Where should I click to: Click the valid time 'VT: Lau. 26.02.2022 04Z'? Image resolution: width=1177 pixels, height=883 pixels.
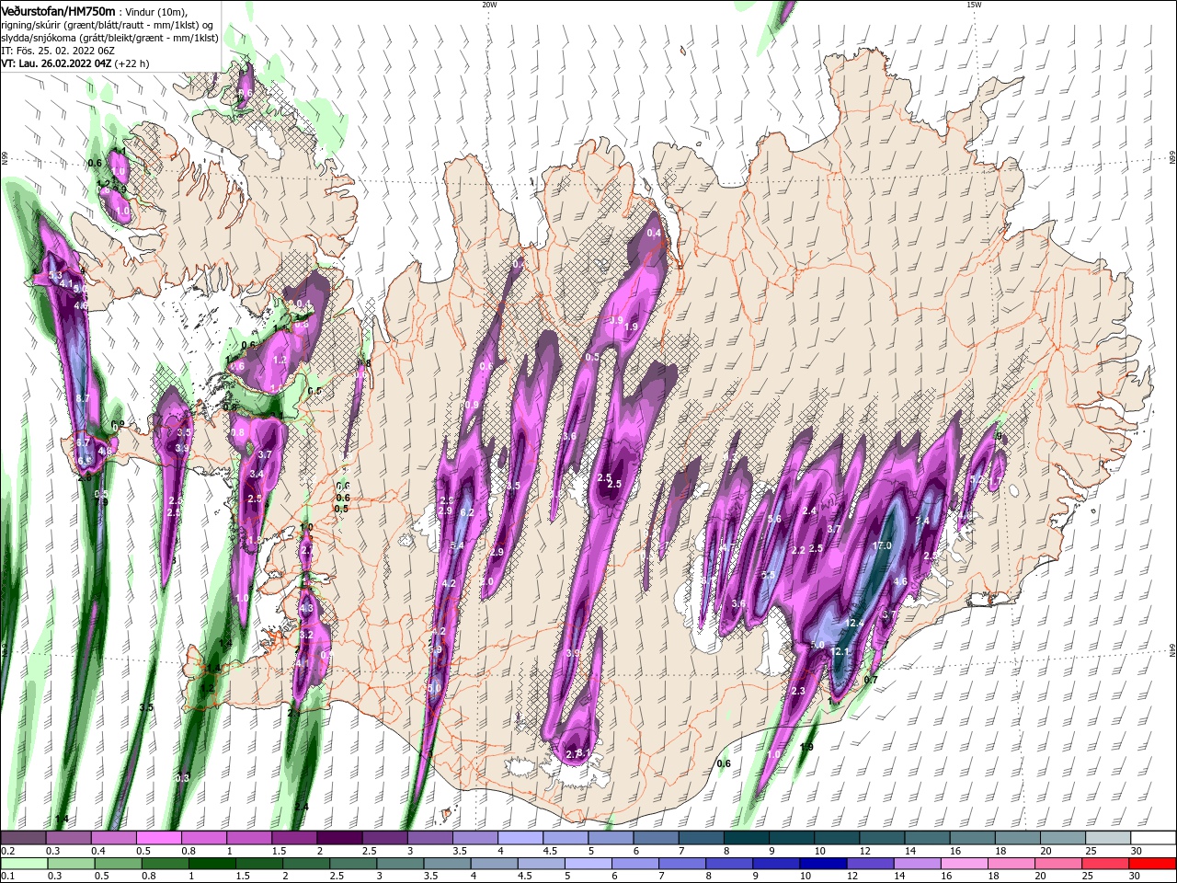coord(56,63)
